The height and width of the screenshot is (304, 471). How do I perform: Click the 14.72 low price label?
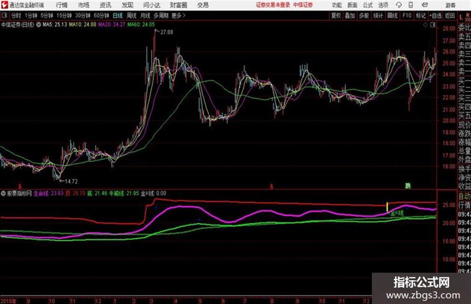coord(71,181)
